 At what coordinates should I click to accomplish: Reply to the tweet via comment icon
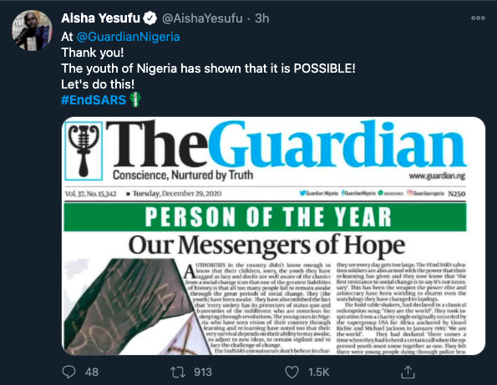pyautogui.click(x=68, y=372)
